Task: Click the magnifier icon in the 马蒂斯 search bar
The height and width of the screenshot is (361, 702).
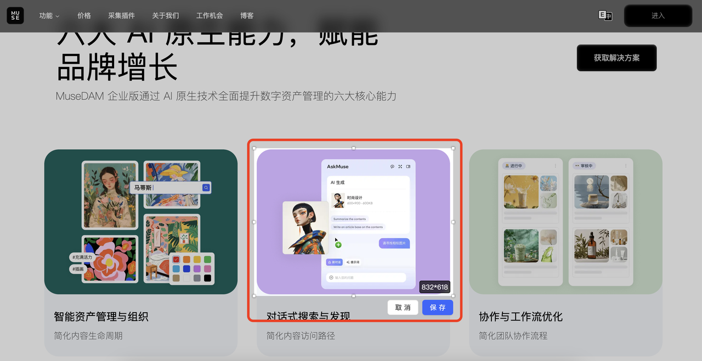Action: [x=206, y=187]
